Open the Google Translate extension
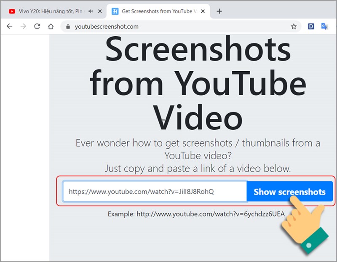This screenshot has height=262, width=337. click(x=324, y=27)
